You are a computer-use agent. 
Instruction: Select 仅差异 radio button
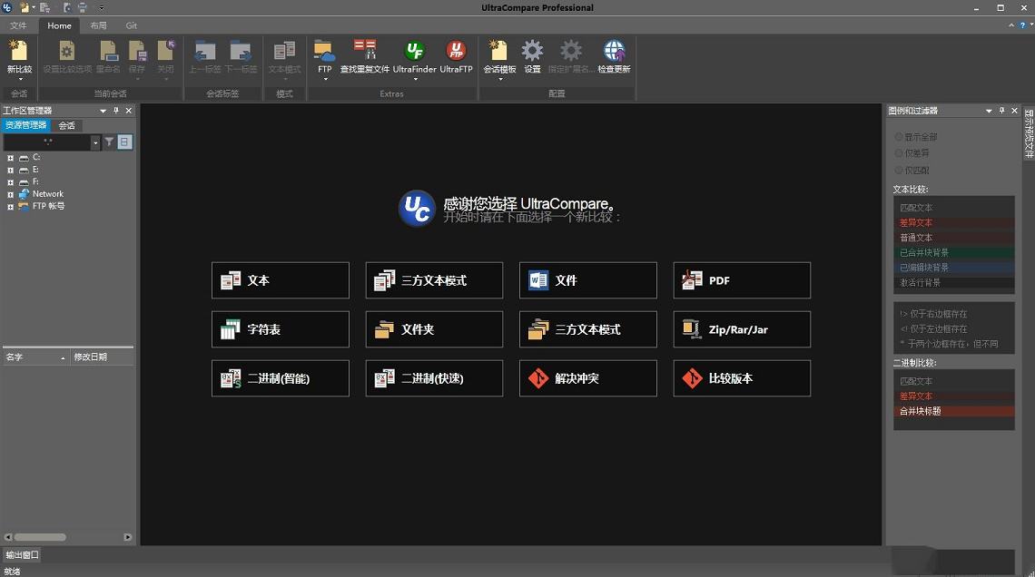point(899,153)
